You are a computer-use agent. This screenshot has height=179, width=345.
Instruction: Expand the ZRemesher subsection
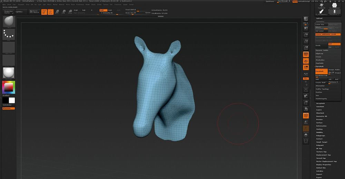point(320,86)
